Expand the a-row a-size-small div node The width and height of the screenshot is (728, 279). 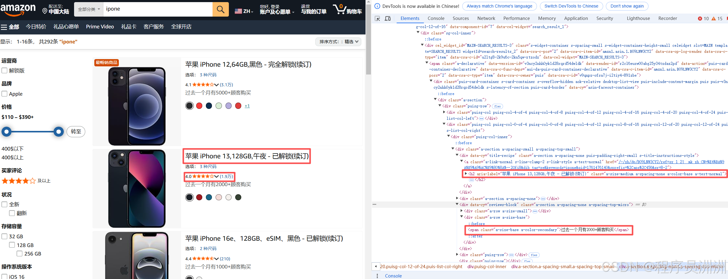point(462,211)
